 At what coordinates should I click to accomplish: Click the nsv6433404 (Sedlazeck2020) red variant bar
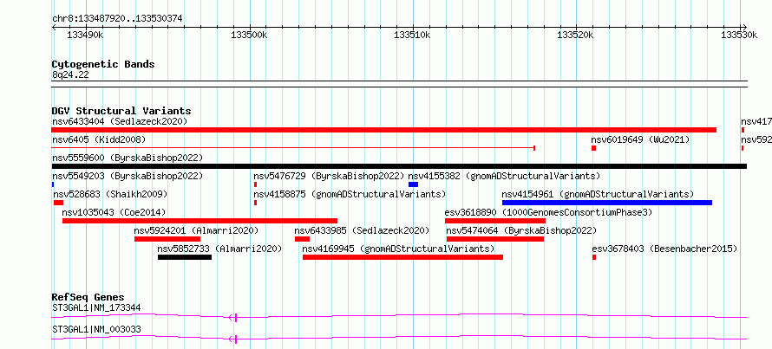click(x=383, y=130)
